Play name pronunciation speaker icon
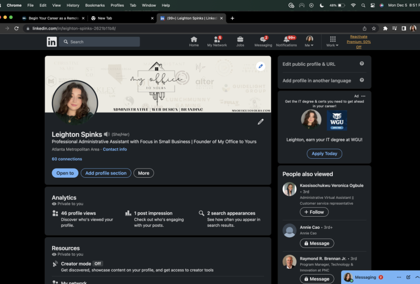The width and height of the screenshot is (420, 284). [x=107, y=135]
